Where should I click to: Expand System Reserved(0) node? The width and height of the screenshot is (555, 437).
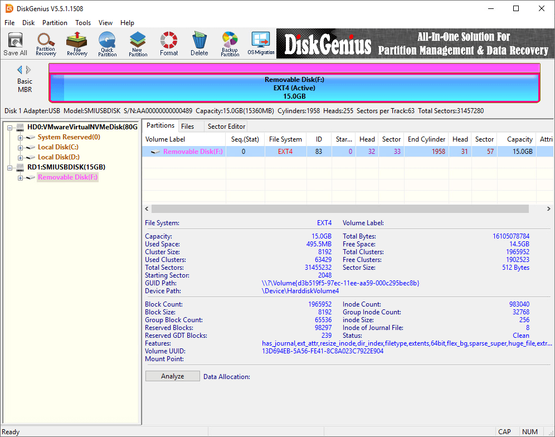point(20,138)
